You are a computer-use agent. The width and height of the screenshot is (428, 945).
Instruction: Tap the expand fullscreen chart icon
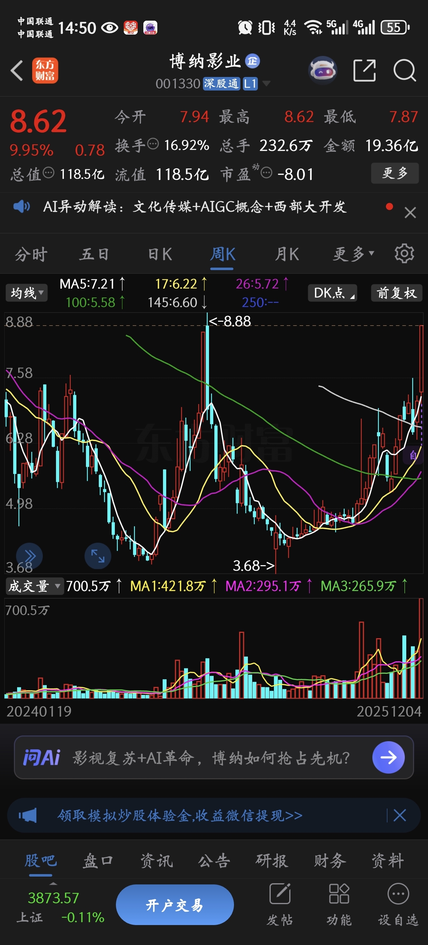click(98, 556)
